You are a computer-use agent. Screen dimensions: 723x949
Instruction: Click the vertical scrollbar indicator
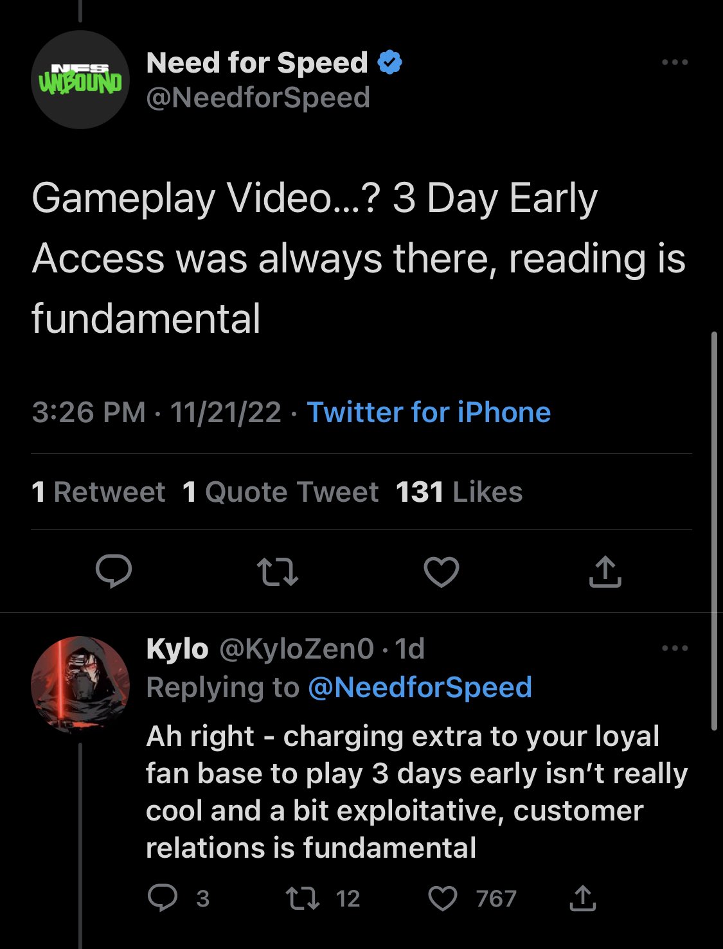(x=714, y=531)
